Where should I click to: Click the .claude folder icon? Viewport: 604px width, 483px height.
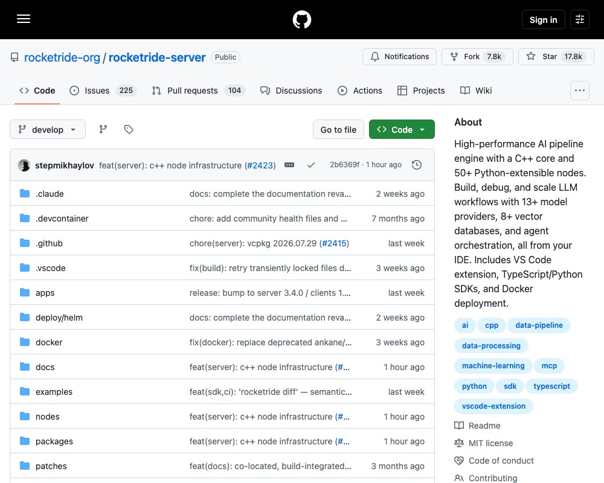point(25,193)
